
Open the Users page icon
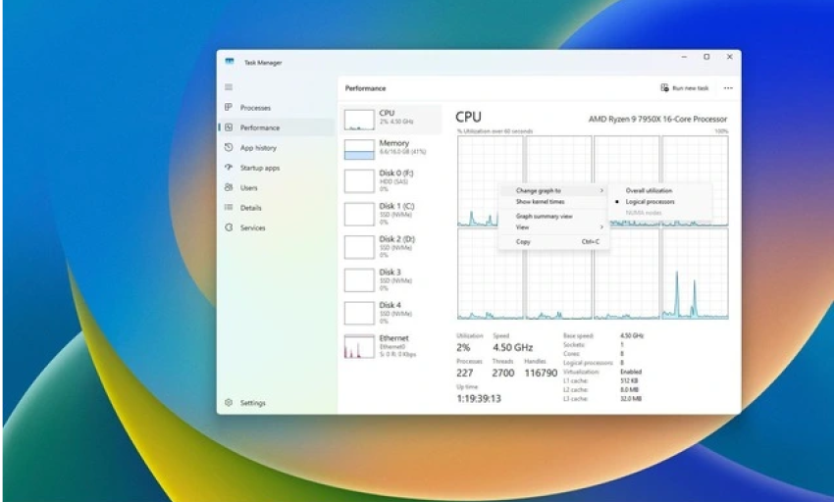(229, 187)
